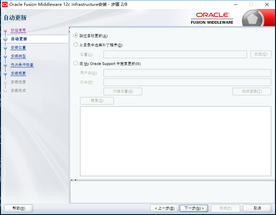The width and height of the screenshot is (276, 215).
Task: Click the Oracle red logo in title bar
Action: coord(5,4)
